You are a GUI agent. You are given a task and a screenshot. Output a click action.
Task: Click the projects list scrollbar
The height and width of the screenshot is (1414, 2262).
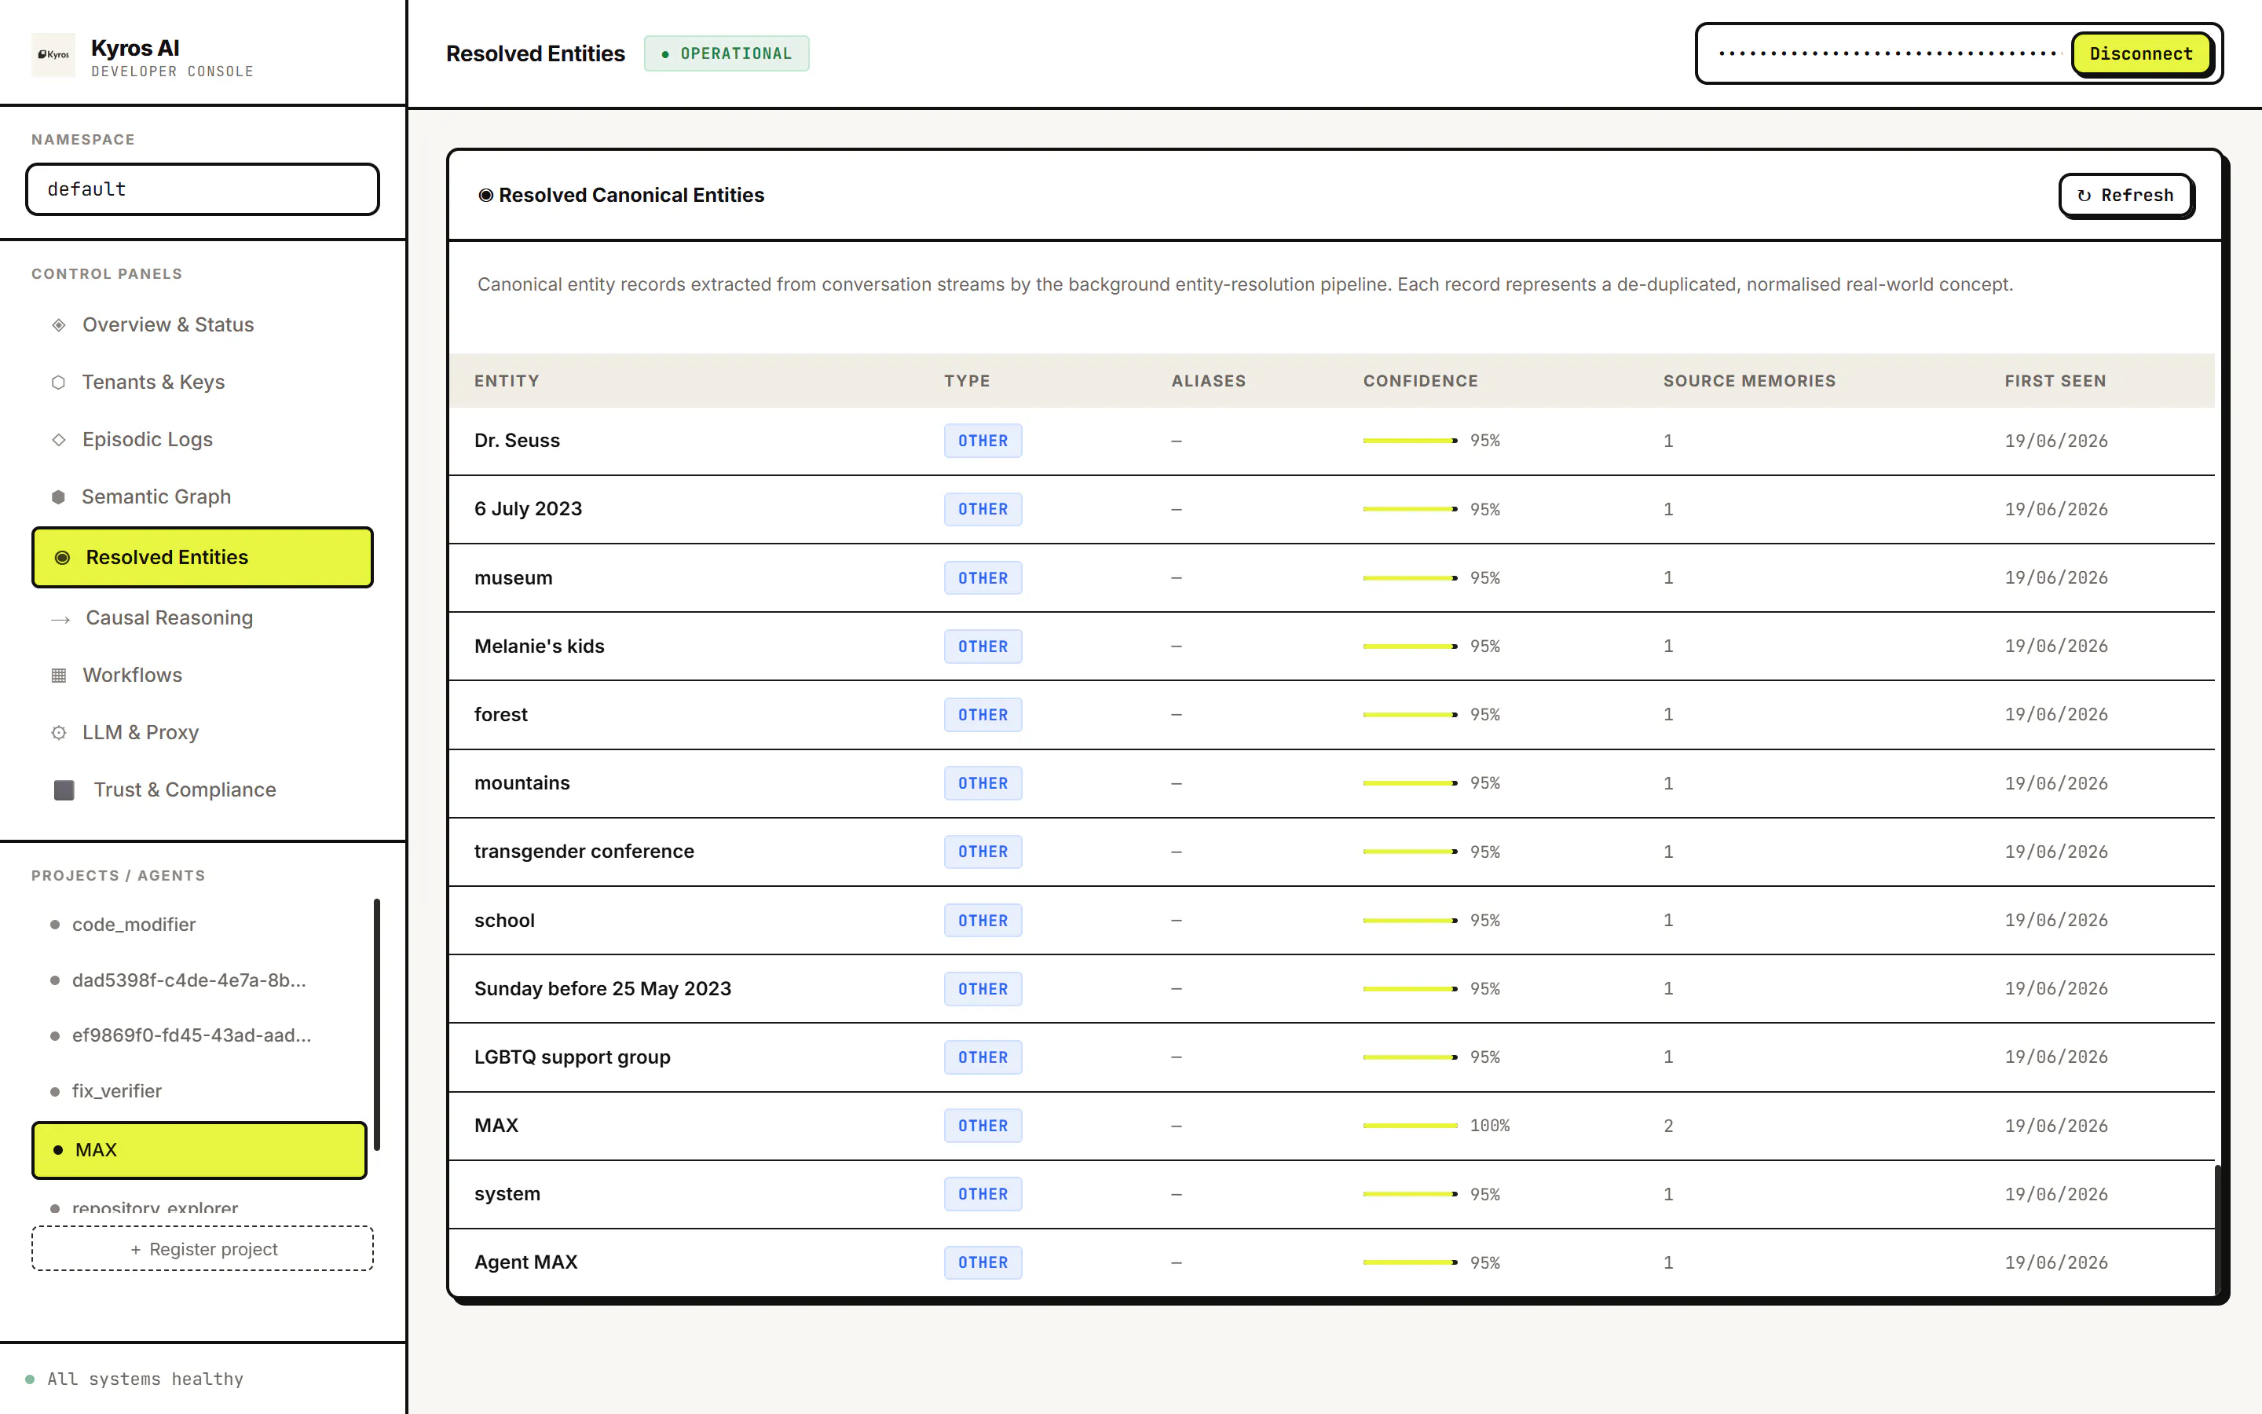pyautogui.click(x=377, y=1025)
